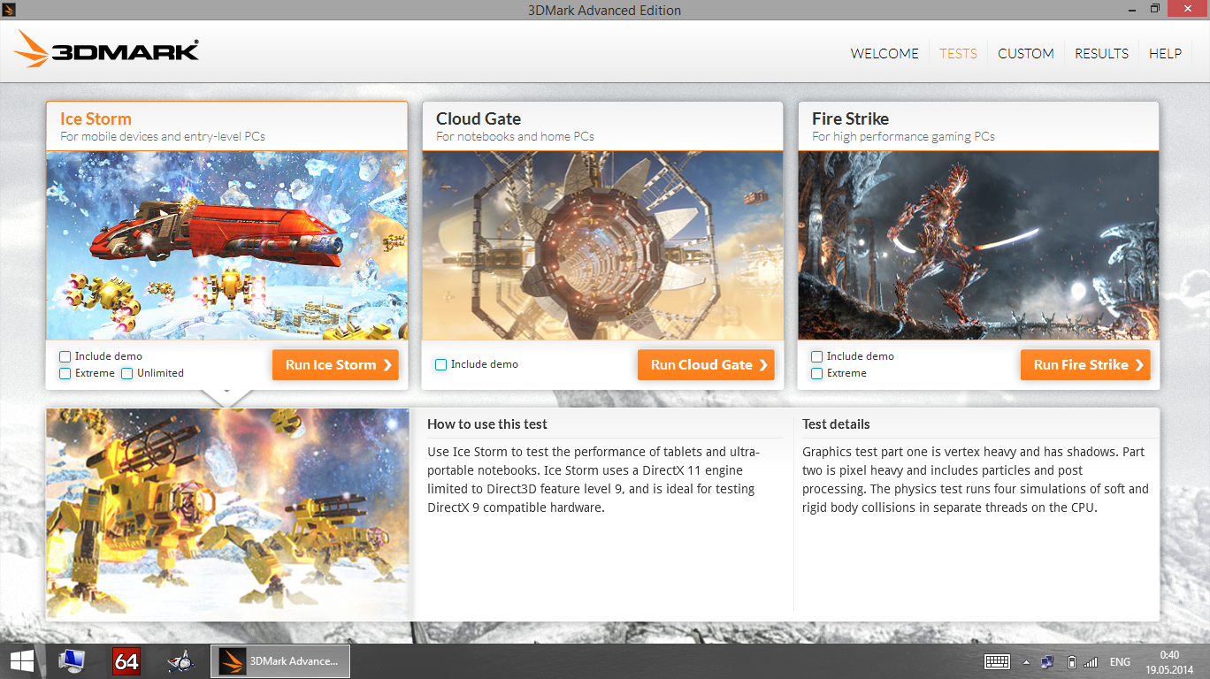Open the Windows Start menu
This screenshot has width=1210, height=679.
pyautogui.click(x=22, y=661)
